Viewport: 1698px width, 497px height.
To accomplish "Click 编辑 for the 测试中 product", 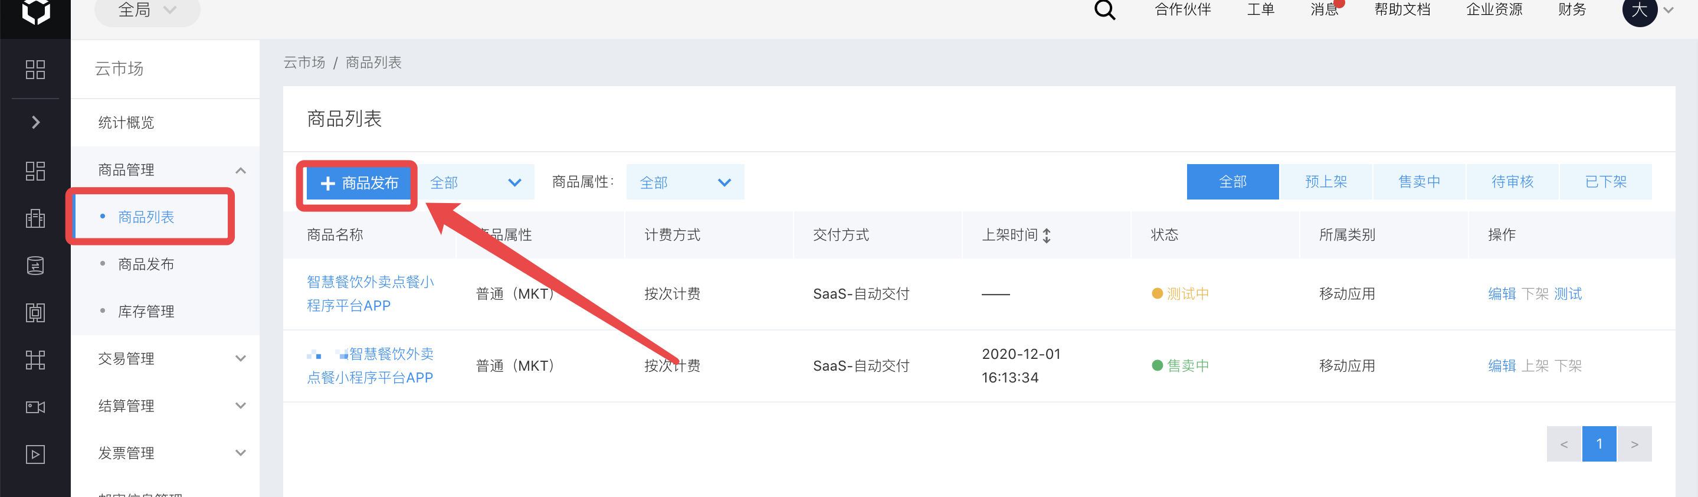I will [x=1502, y=294].
